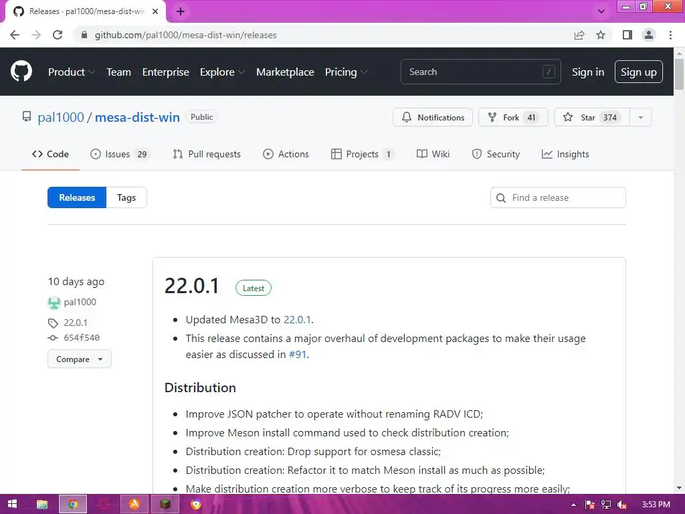Go back using browser back arrow
Image resolution: width=685 pixels, height=514 pixels.
click(x=15, y=35)
